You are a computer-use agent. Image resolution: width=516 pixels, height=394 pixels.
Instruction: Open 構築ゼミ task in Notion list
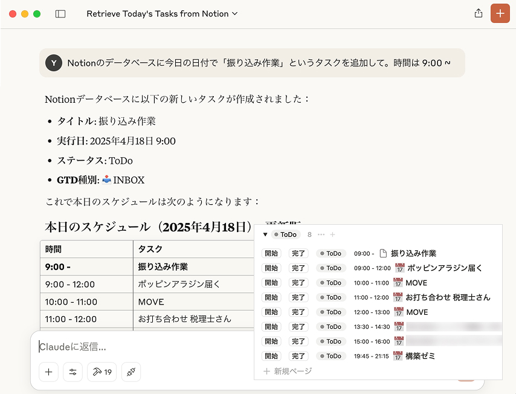click(x=421, y=356)
